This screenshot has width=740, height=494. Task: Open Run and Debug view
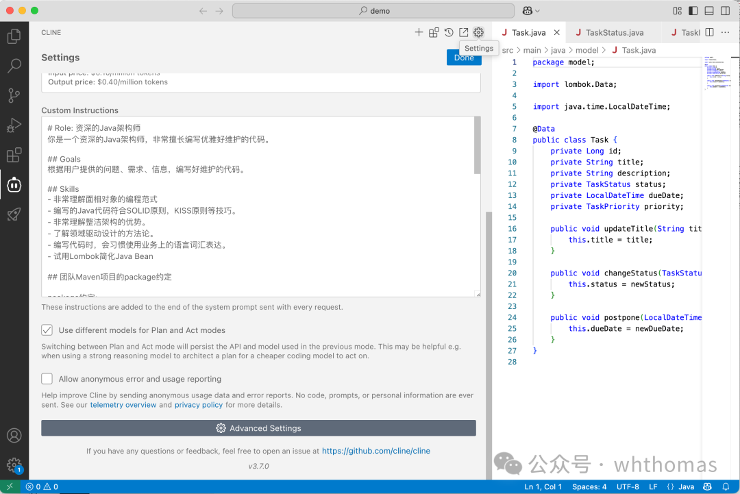14,125
